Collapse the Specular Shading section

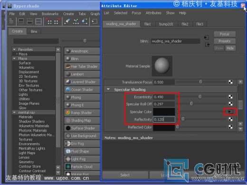[x=108, y=89]
